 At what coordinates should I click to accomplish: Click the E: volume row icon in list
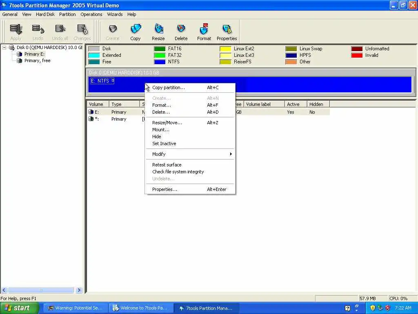91,112
